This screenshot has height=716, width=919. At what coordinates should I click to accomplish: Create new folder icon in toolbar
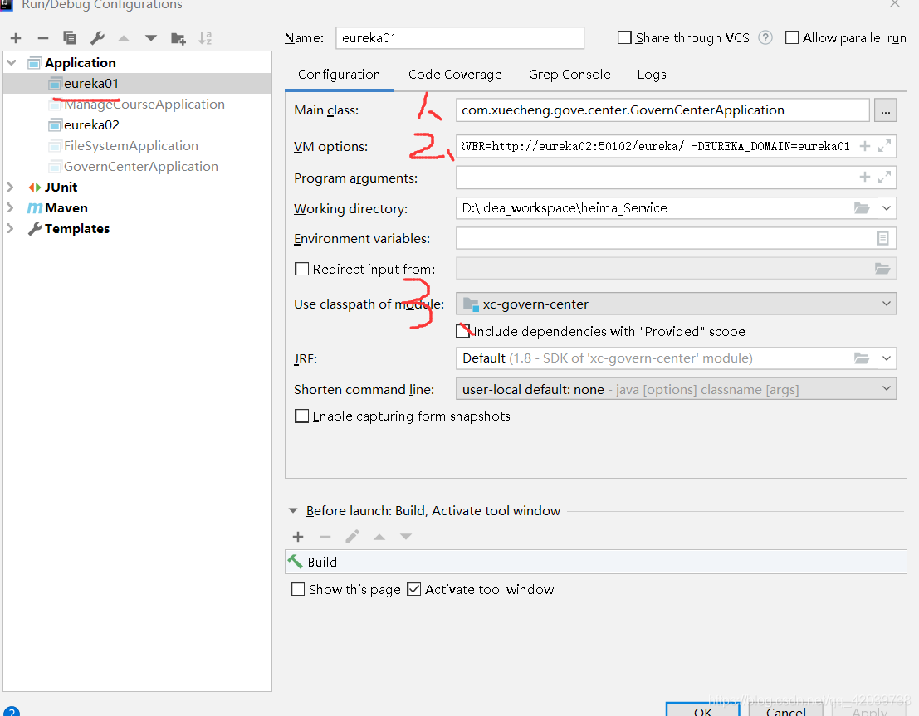[178, 38]
